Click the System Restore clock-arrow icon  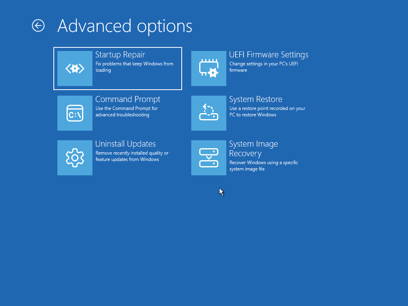(x=209, y=113)
